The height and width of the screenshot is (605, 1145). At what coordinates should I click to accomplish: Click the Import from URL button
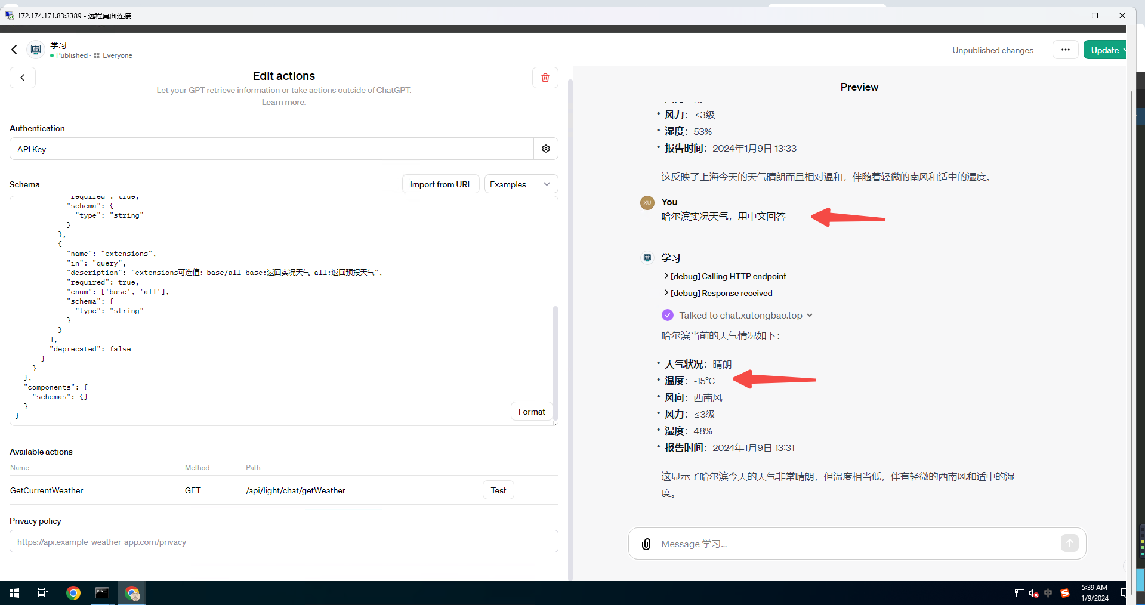(x=440, y=184)
